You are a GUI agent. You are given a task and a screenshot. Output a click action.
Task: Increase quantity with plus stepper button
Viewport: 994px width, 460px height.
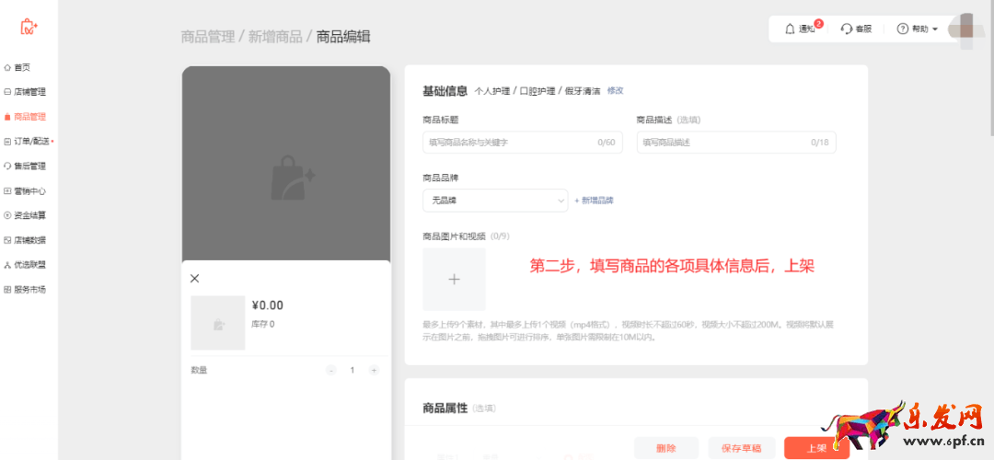[374, 370]
